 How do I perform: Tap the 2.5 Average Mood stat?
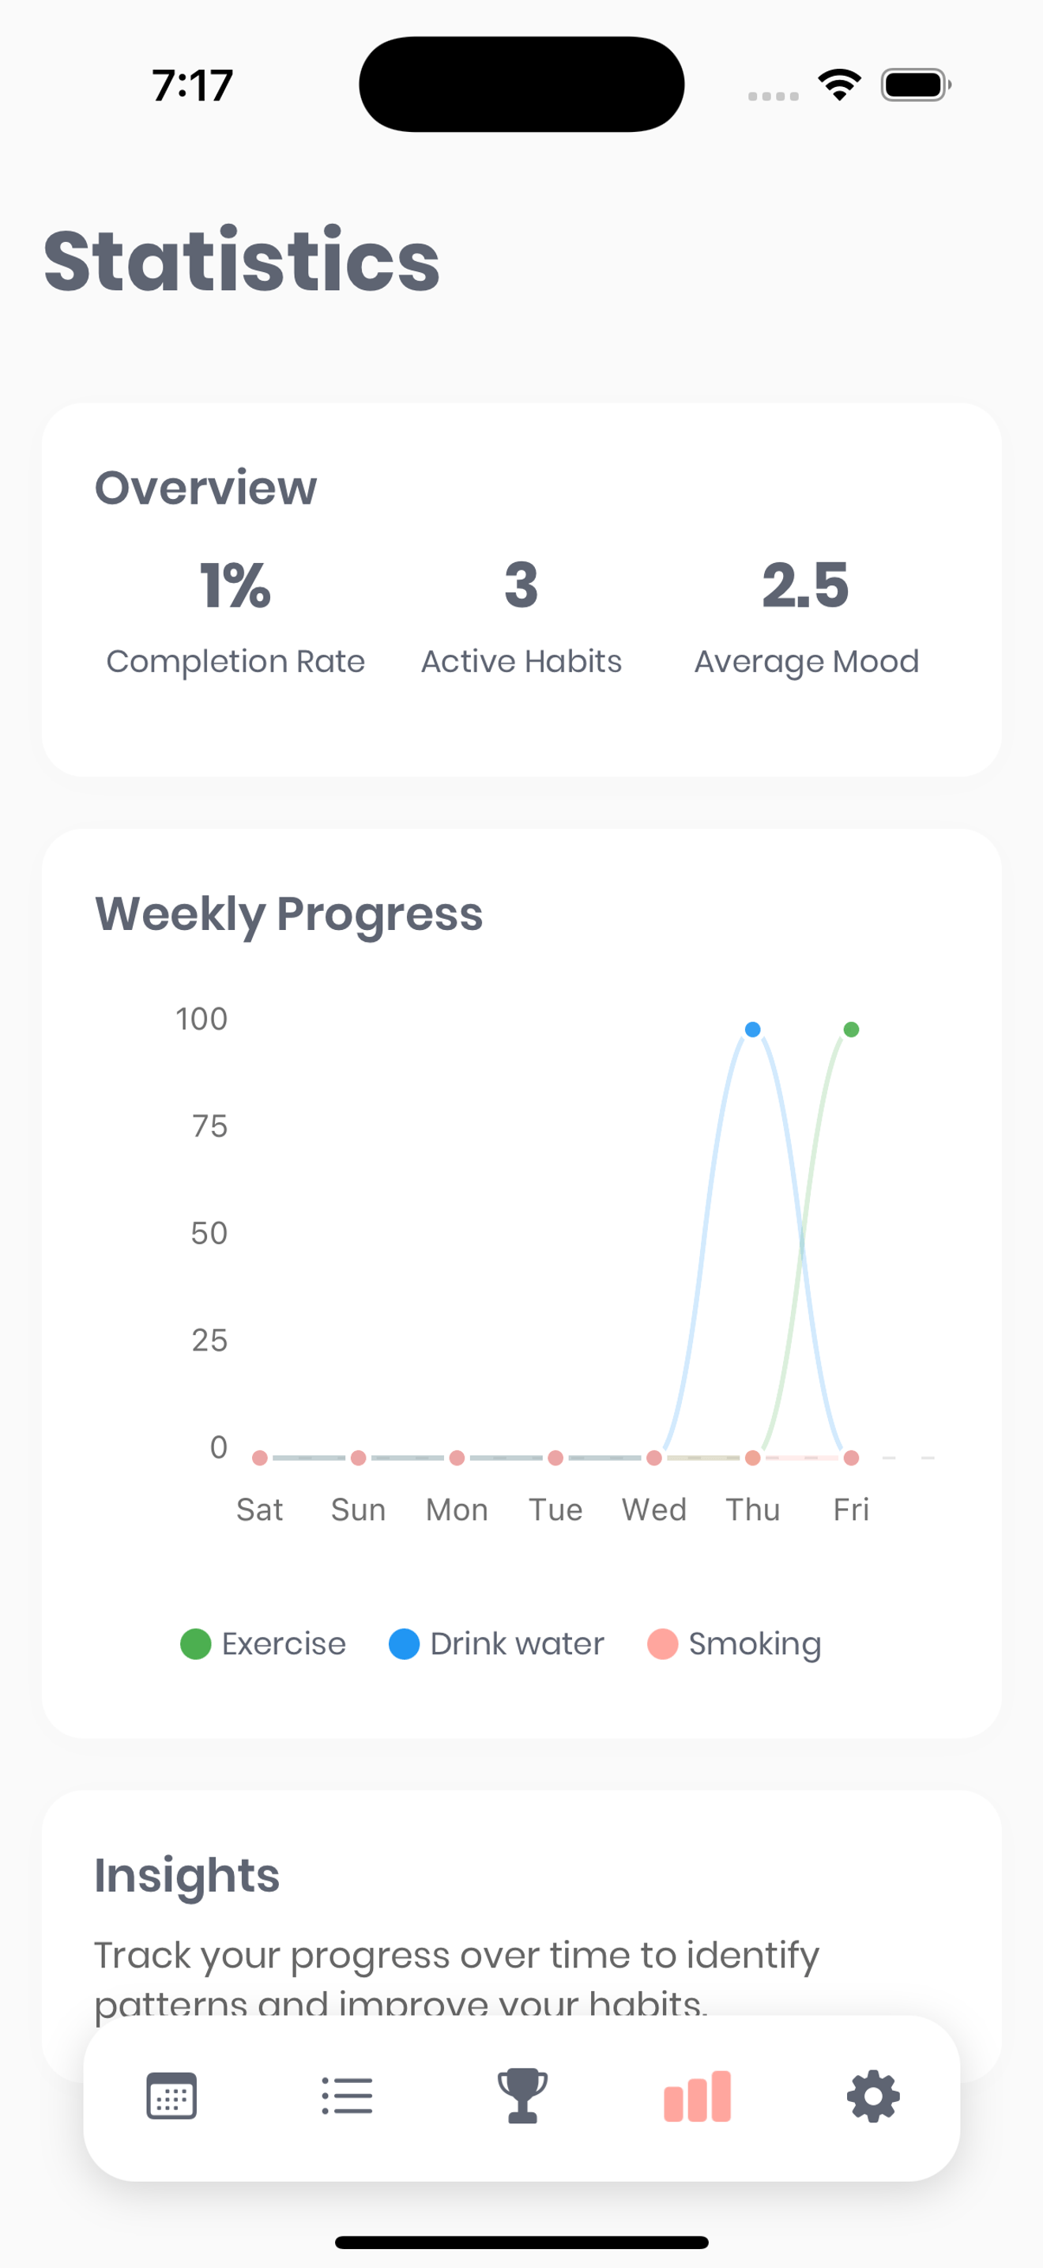click(807, 615)
